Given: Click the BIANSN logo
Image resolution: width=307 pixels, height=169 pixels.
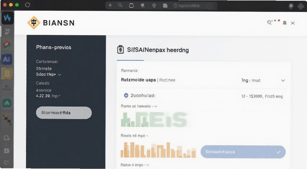Looking at the screenshot, I should [x=51, y=23].
